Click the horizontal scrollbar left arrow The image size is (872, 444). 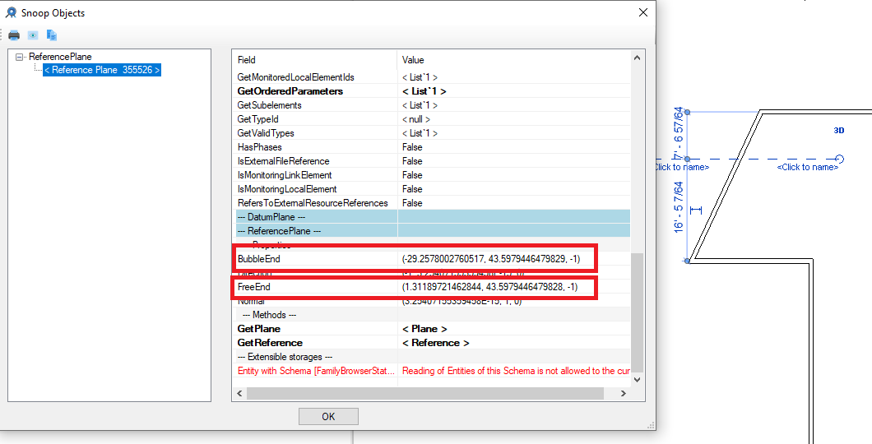click(x=240, y=393)
